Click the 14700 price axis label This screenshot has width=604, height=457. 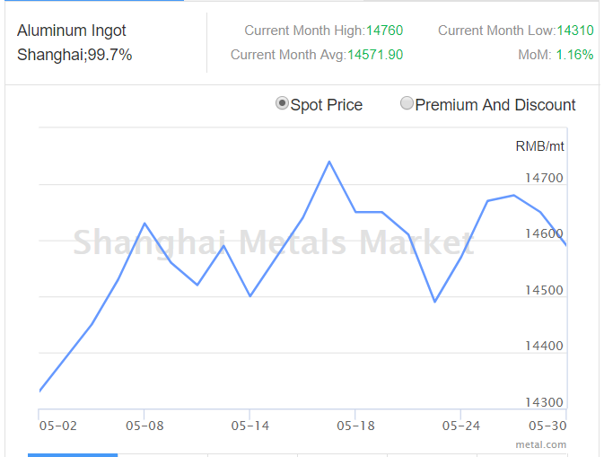(544, 178)
